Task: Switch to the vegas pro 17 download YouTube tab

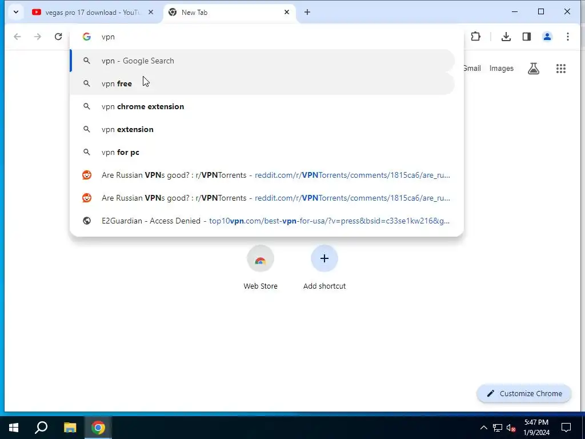Action: coord(93,13)
